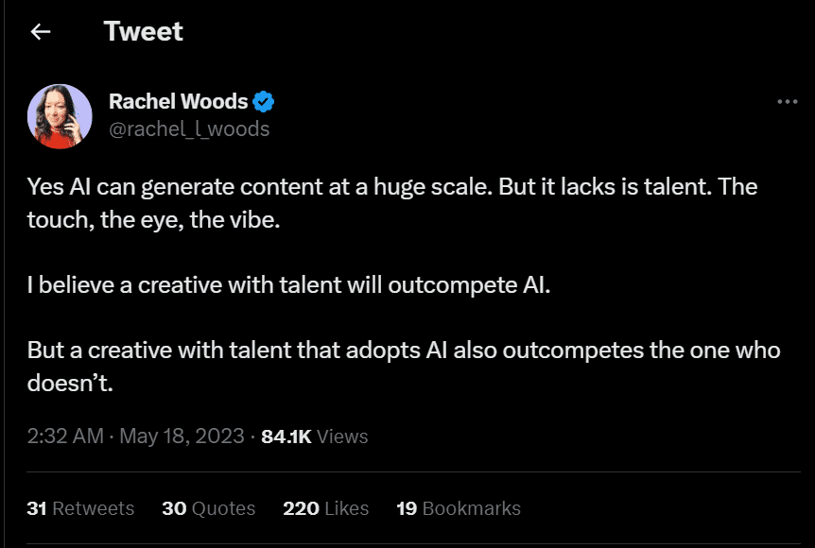View the 31 Retweets list
This screenshot has height=548, width=815.
click(x=80, y=508)
